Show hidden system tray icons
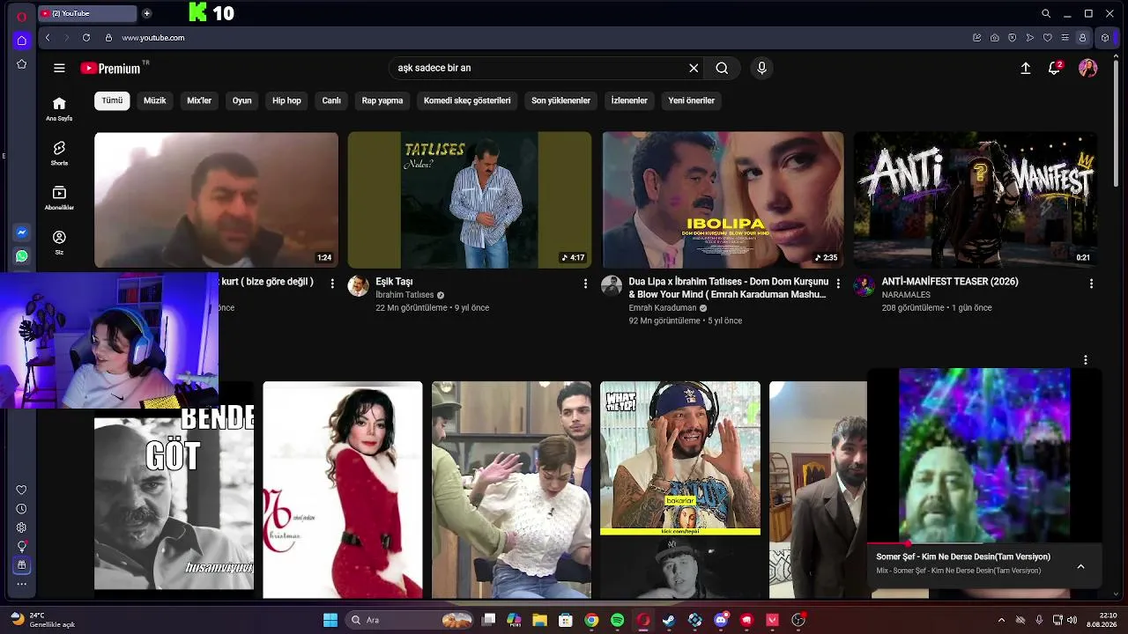 click(1001, 620)
